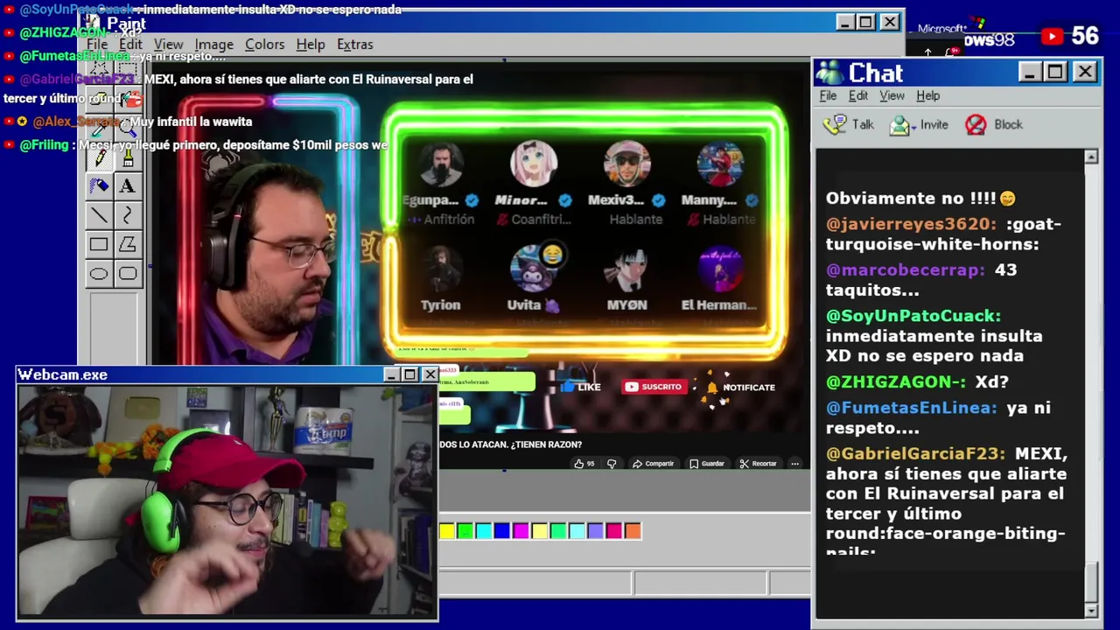Select the Curve tool in Paint

[129, 215]
